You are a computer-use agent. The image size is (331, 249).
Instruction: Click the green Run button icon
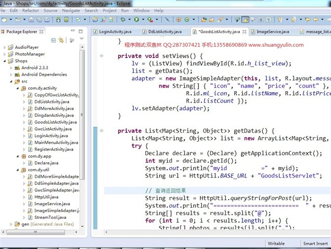(x=136, y=20)
